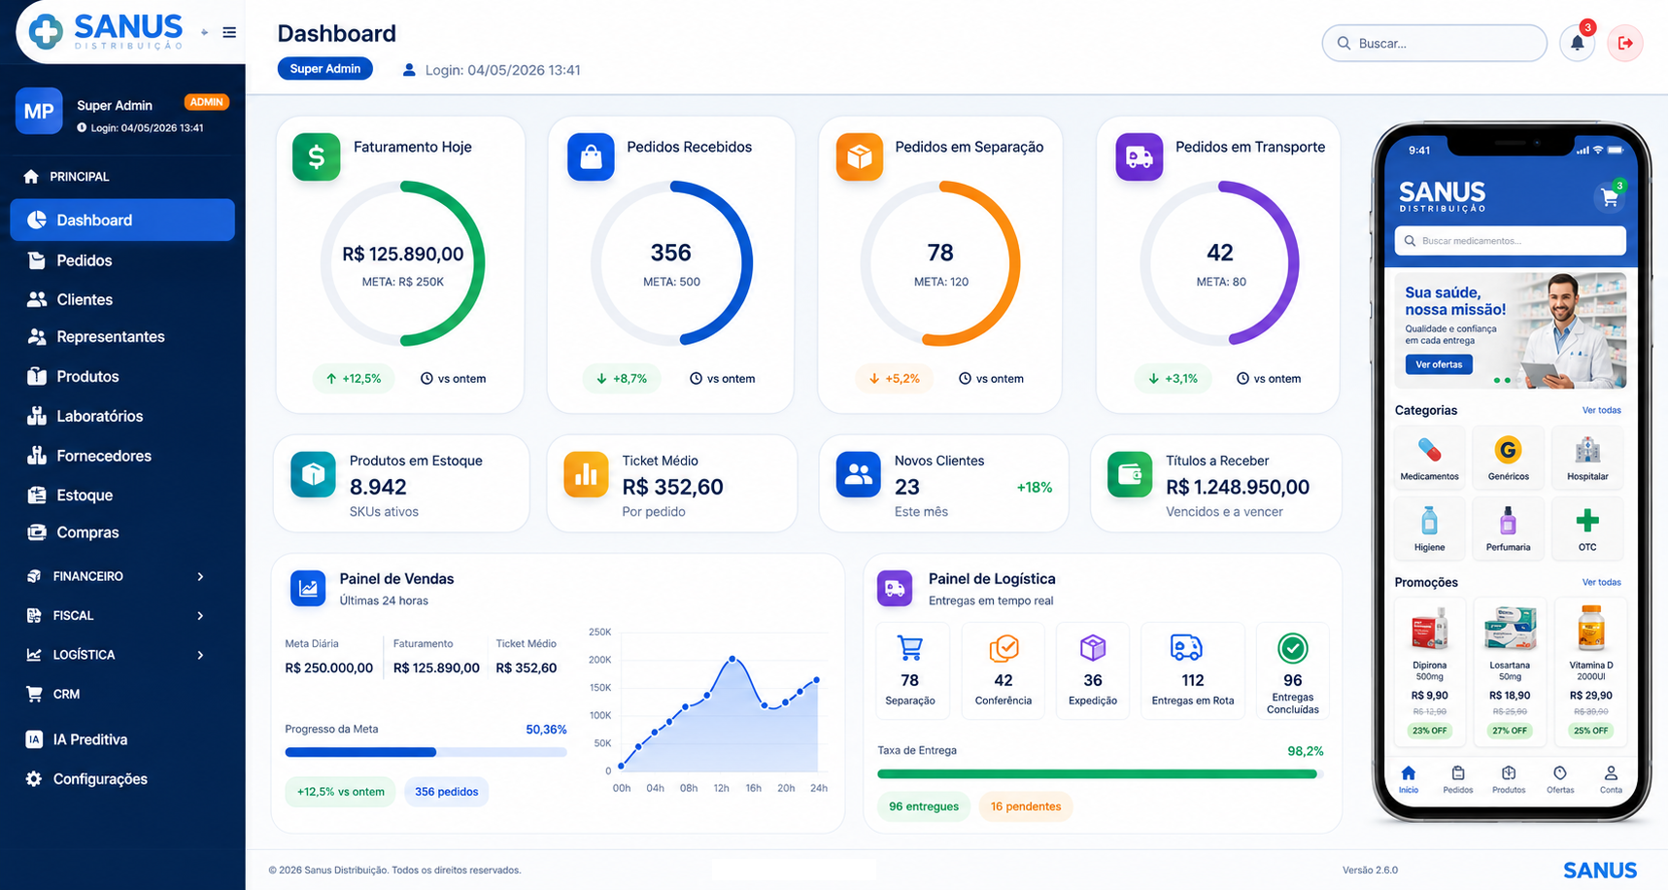
Task: Click the Entregas Concluídas checkmark icon
Action: (x=1293, y=647)
